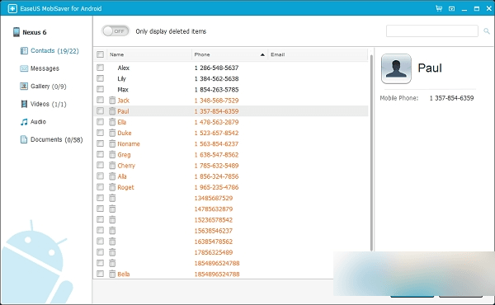Image resolution: width=495 pixels, height=305 pixels.
Task: Toggle the Only display deleted items switch
Action: point(115,30)
